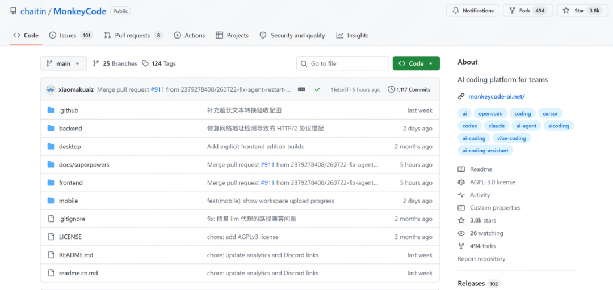Image resolution: width=613 pixels, height=290 pixels.
Task: Click the pulse icon beside Activity
Action: click(x=461, y=195)
